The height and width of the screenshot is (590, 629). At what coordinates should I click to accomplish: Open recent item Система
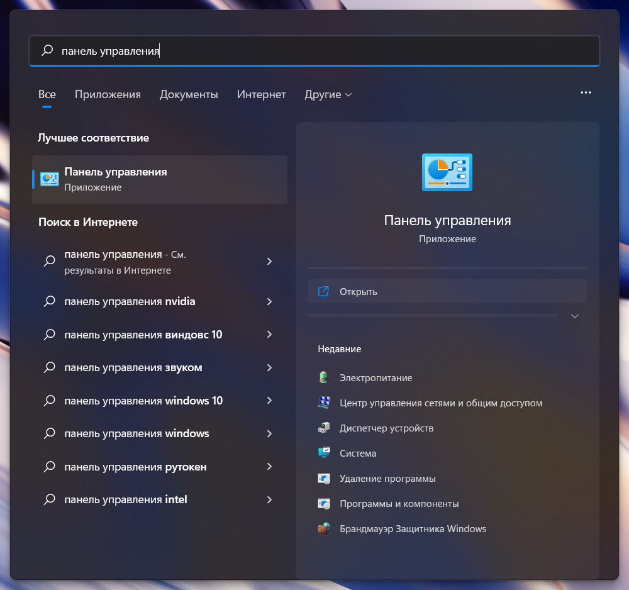(358, 454)
